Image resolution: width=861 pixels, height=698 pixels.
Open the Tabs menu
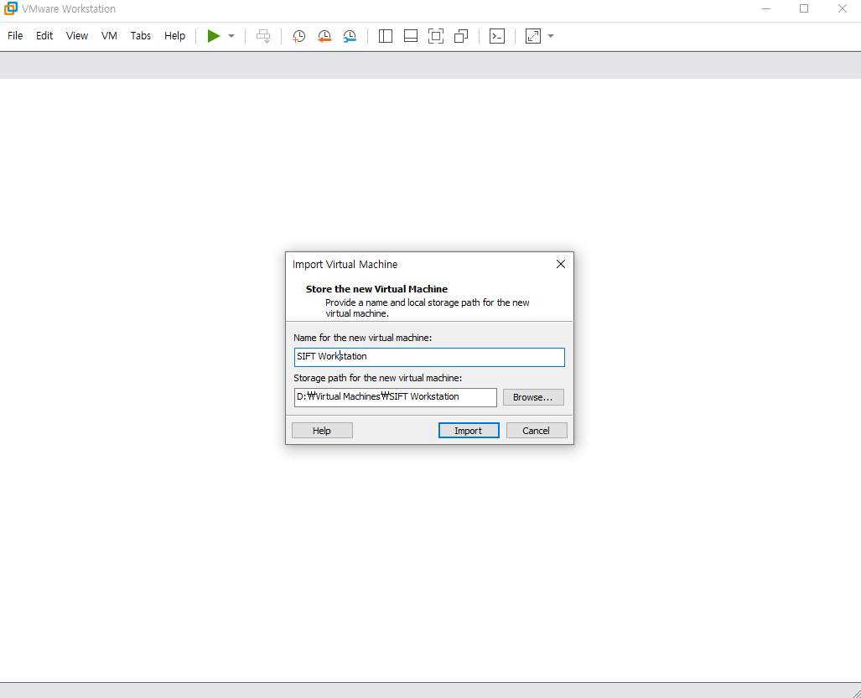pos(141,36)
